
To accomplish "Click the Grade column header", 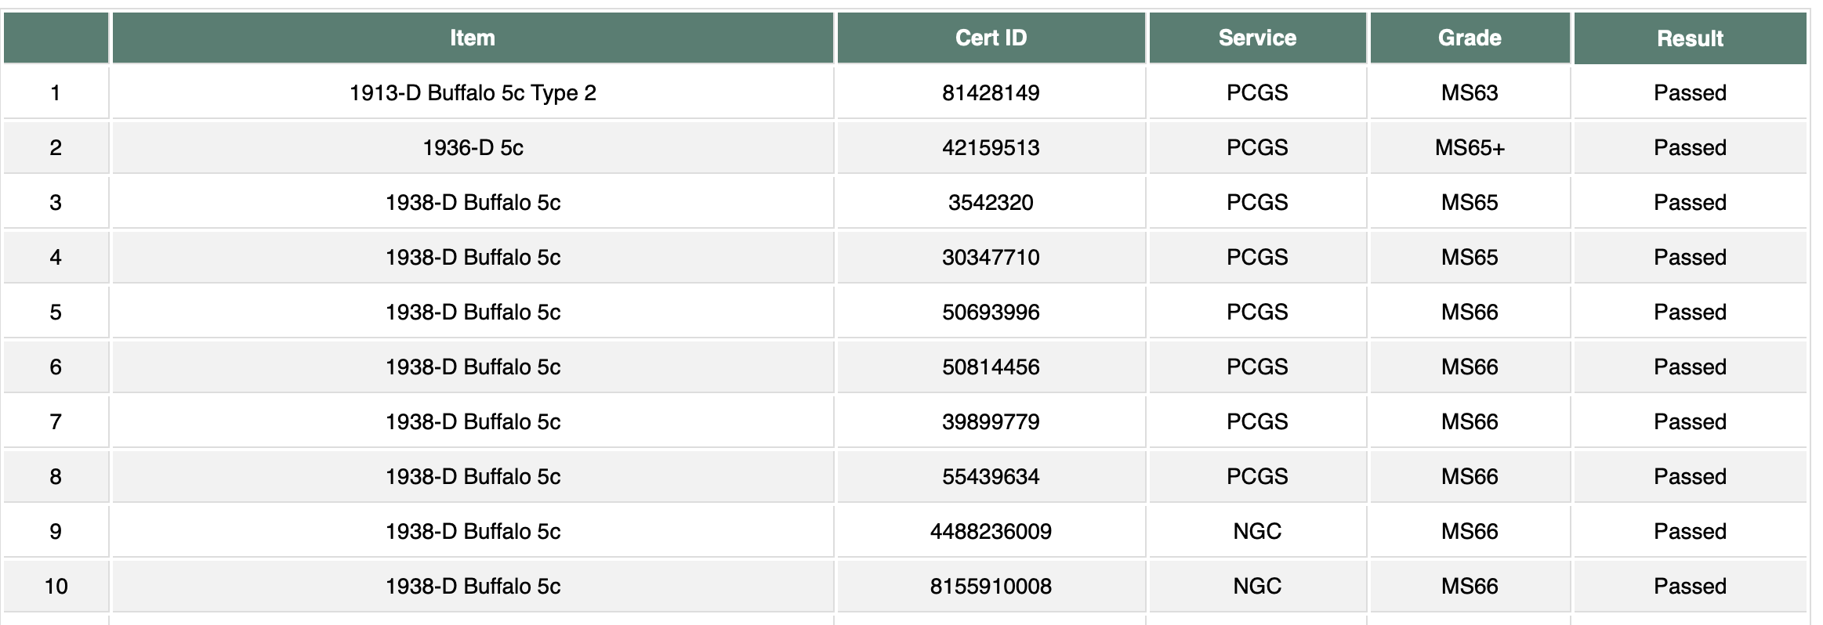I will (1470, 38).
